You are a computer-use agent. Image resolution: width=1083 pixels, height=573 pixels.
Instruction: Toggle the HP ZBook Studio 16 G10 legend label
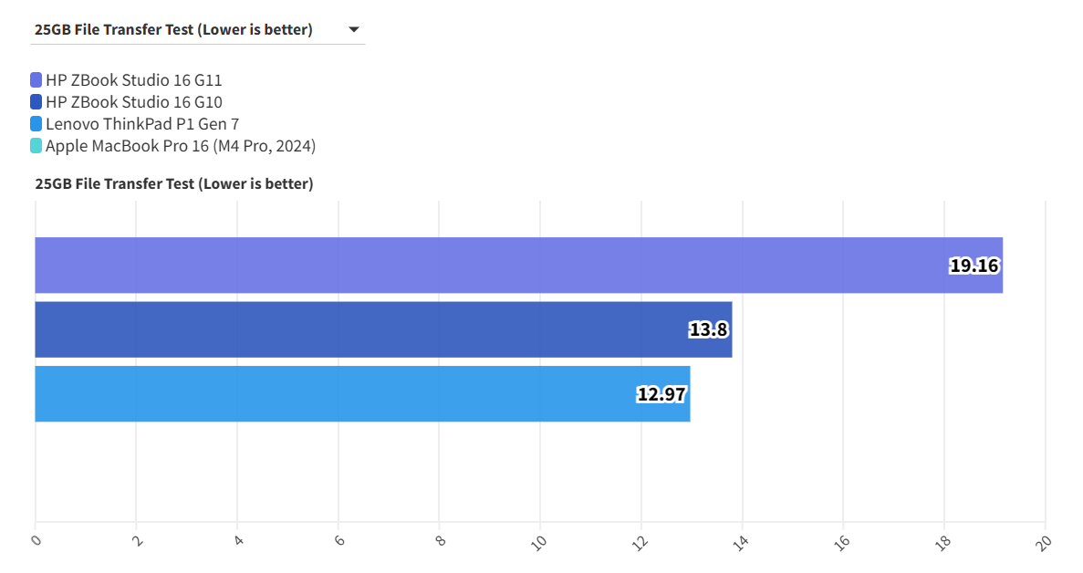[133, 102]
